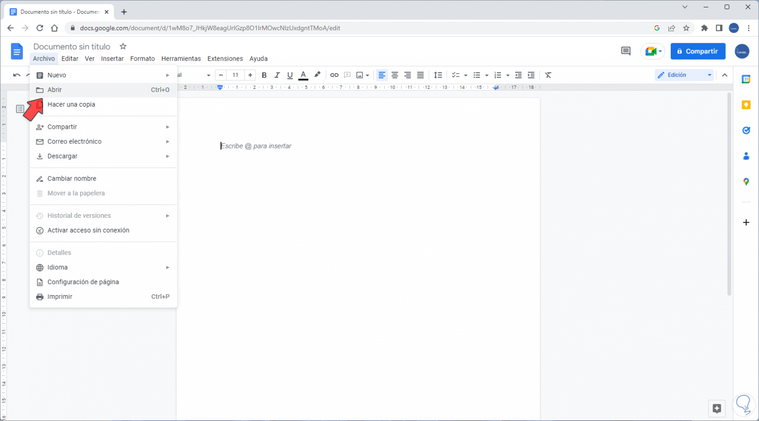Justify the text alignment
Image resolution: width=759 pixels, height=421 pixels.
coord(420,75)
